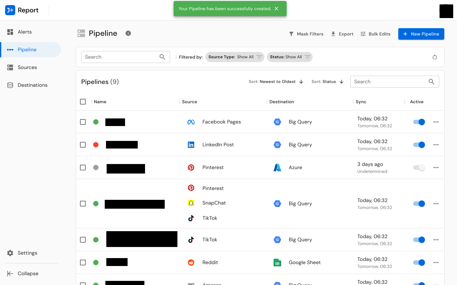This screenshot has height=285, width=457.
Task: Click the SnapChat source icon
Action: tap(191, 203)
